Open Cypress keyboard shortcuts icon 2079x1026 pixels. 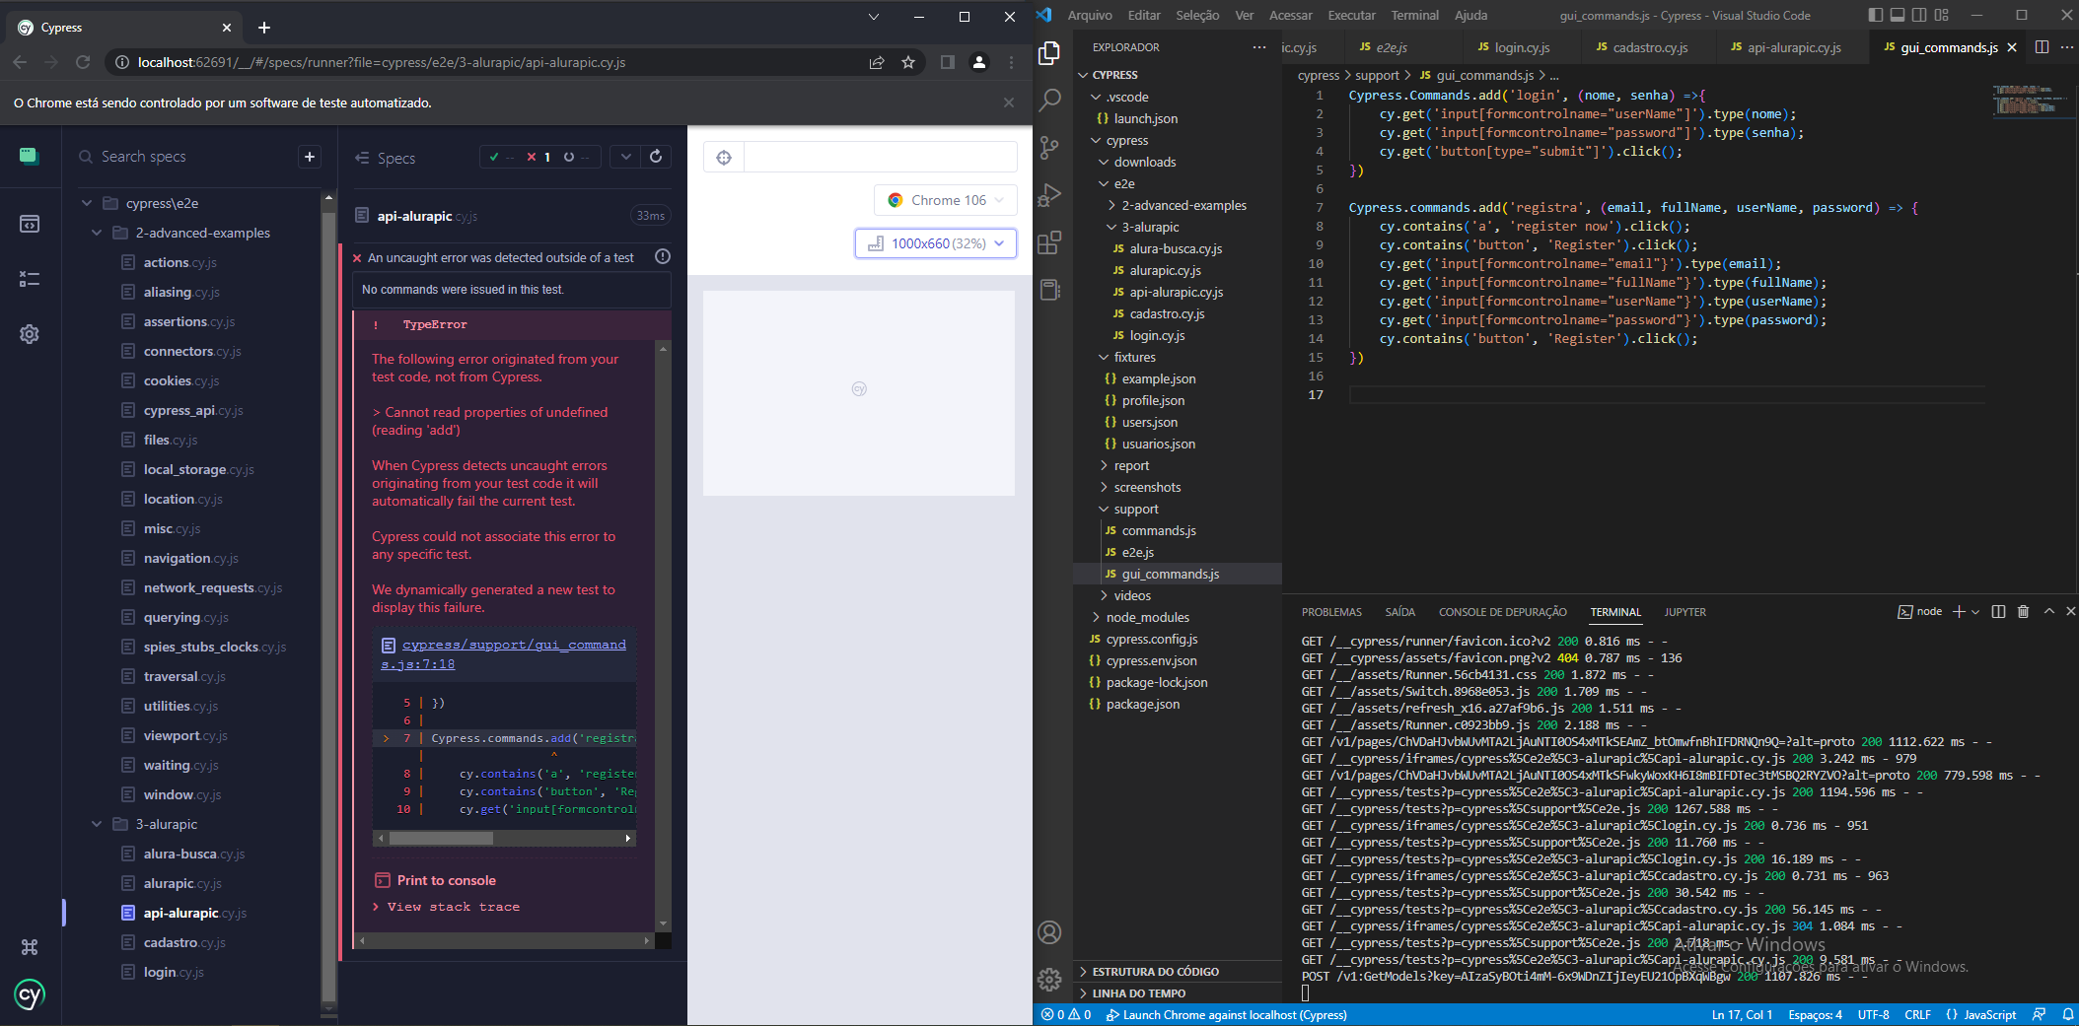[30, 947]
